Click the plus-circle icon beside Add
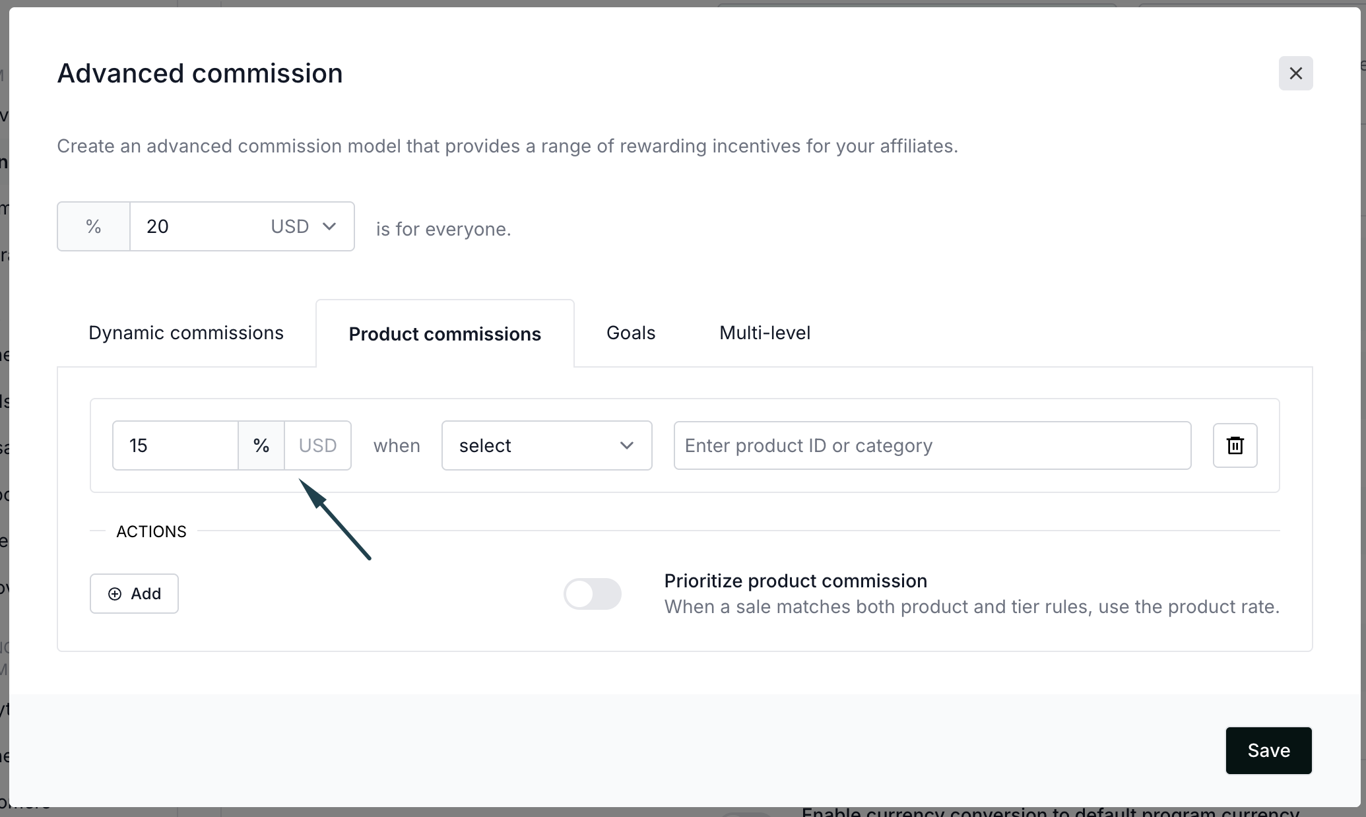Viewport: 1366px width, 817px height. coord(115,594)
